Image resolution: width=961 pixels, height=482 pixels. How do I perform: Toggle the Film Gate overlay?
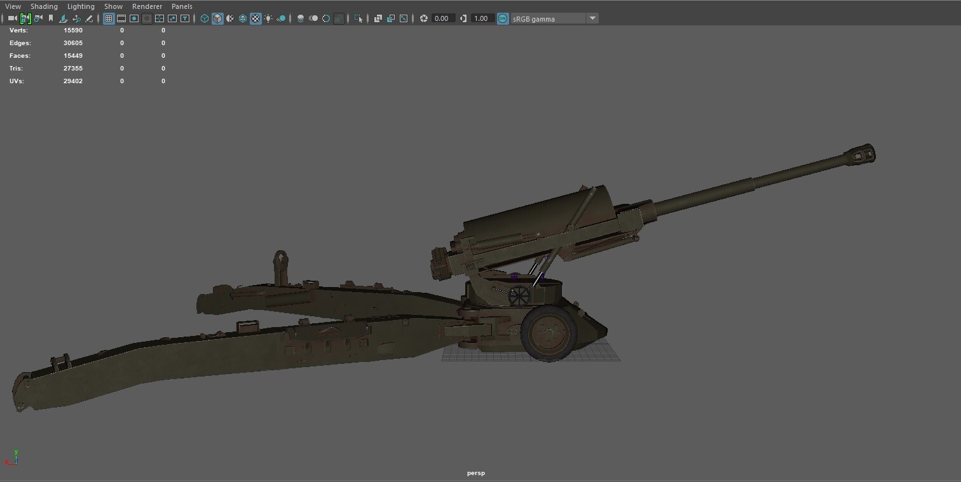pos(121,18)
